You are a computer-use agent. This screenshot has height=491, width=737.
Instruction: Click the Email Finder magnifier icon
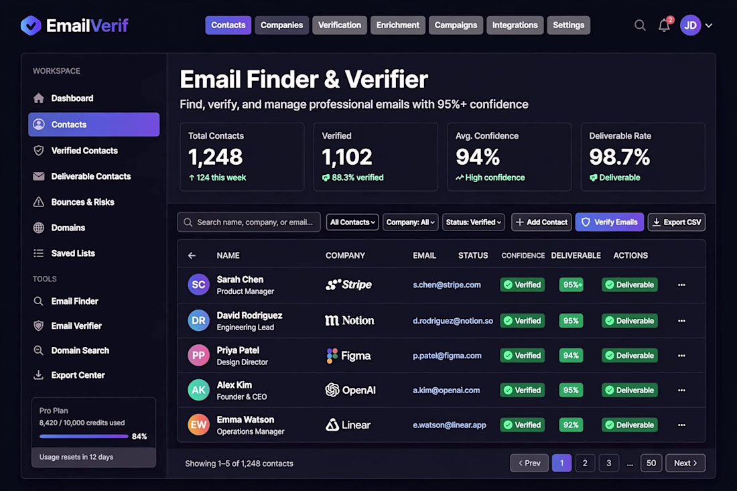tap(39, 301)
